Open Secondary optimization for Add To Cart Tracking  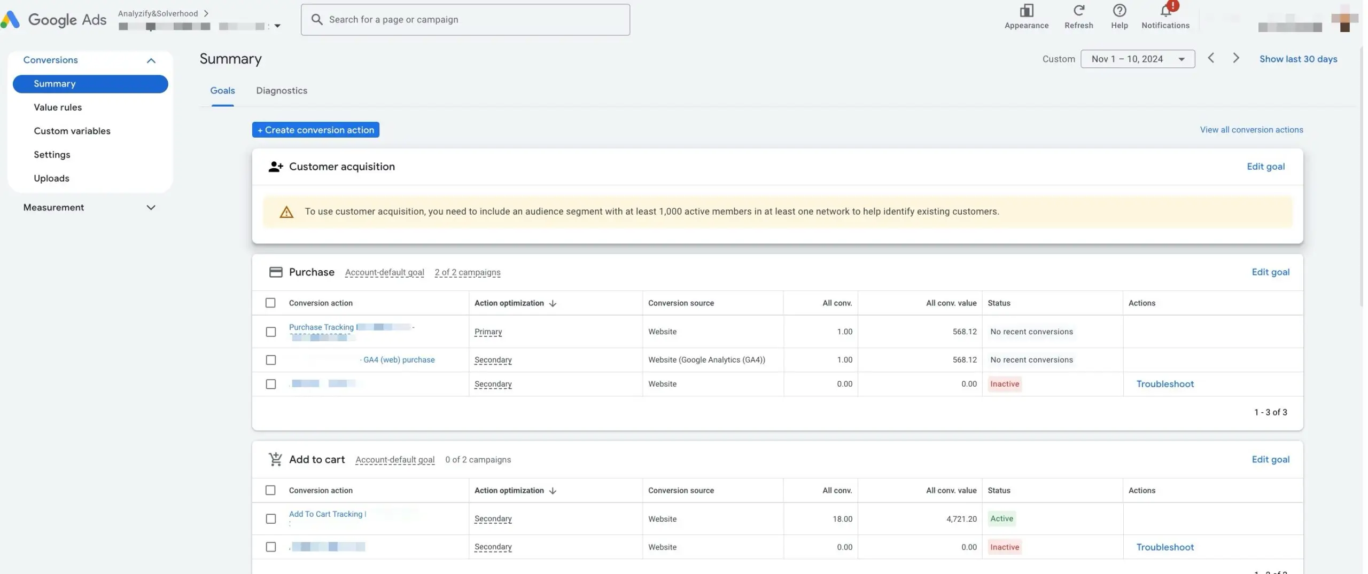tap(493, 518)
